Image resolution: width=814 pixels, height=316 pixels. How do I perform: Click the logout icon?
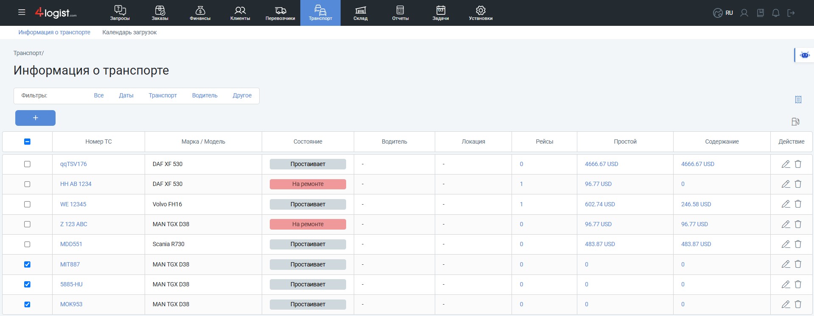pos(791,13)
